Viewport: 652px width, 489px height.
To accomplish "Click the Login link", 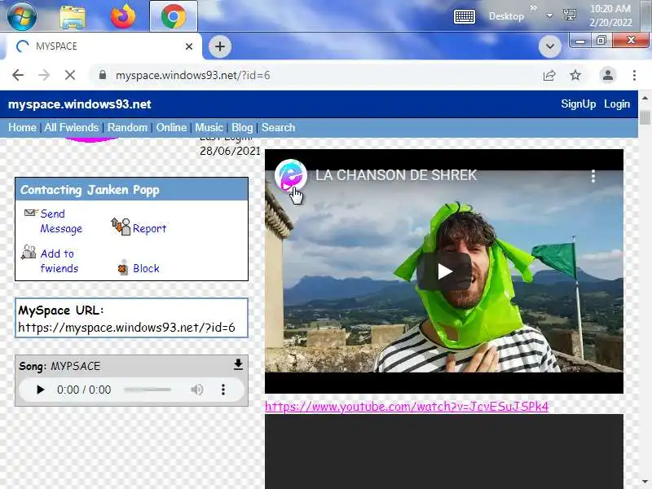I will (617, 104).
